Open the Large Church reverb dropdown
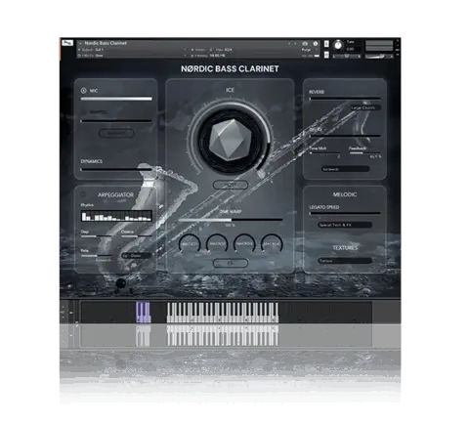The height and width of the screenshot is (424, 469). (x=365, y=107)
